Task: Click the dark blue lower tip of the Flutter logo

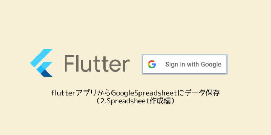Action: click(47, 73)
